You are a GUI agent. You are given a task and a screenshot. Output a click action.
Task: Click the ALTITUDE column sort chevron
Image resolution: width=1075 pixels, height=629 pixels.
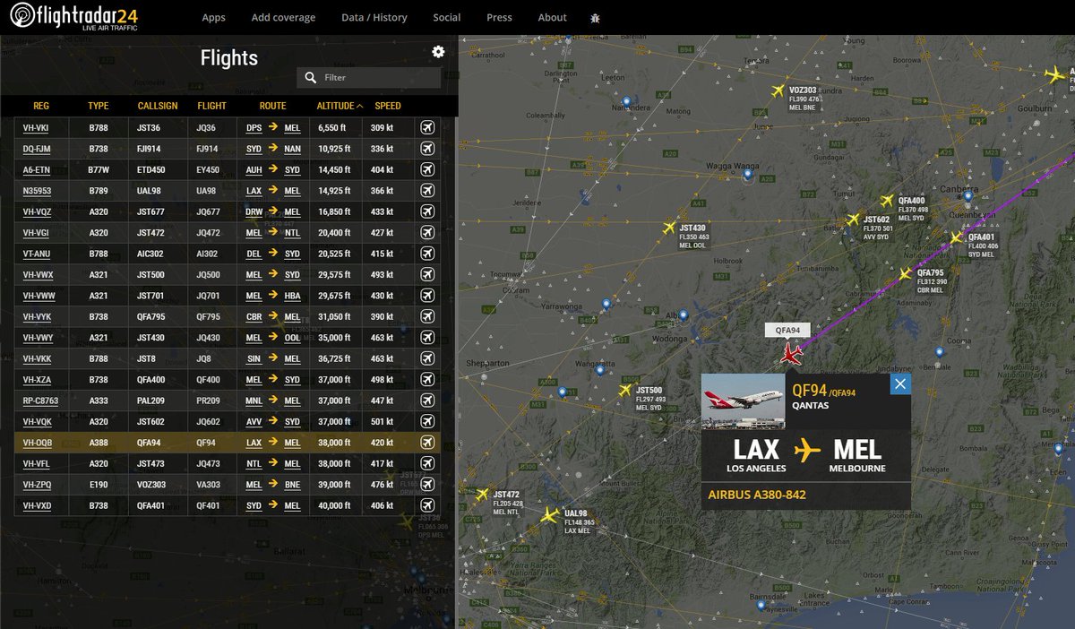[359, 106]
